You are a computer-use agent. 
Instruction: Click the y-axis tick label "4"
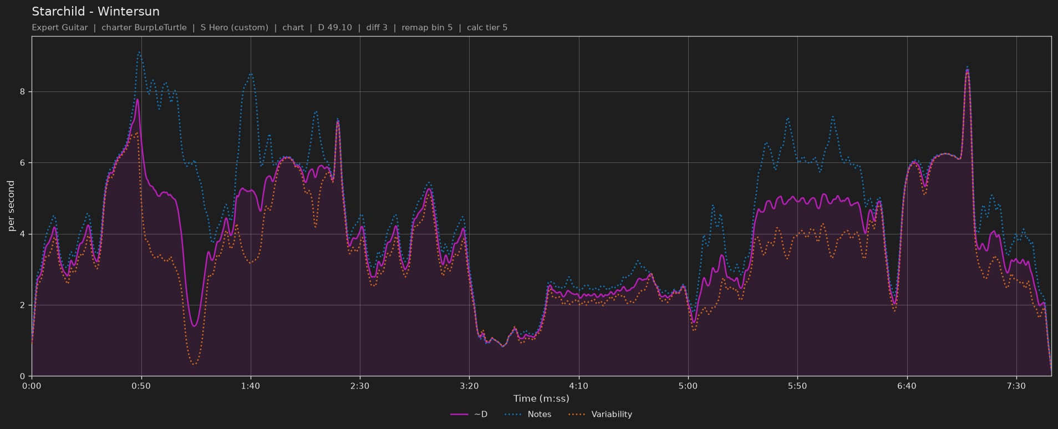tap(23, 234)
